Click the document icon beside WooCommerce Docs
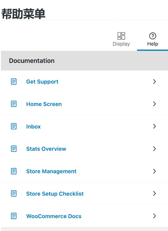The image size is (168, 231). click(x=14, y=216)
